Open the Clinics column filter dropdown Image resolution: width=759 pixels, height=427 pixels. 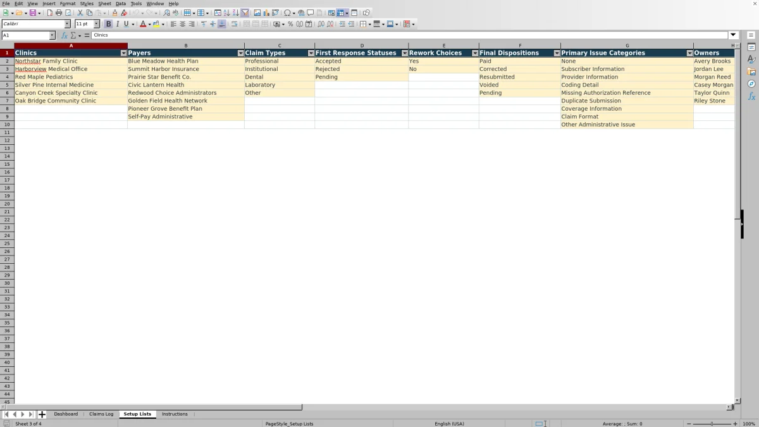pyautogui.click(x=123, y=53)
